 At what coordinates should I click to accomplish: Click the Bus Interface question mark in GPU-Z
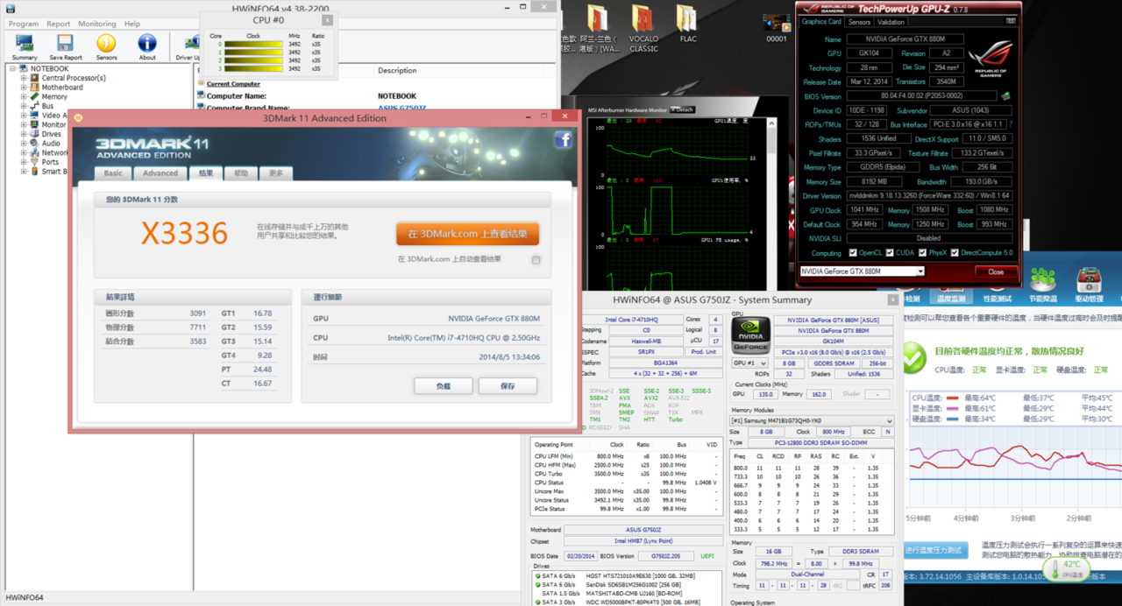(x=1010, y=124)
